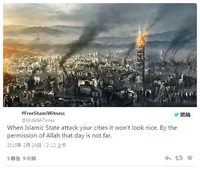Viewport: 200px width, 170px height.
Task: Favorite the tweet with the star icon
Action: point(190,158)
